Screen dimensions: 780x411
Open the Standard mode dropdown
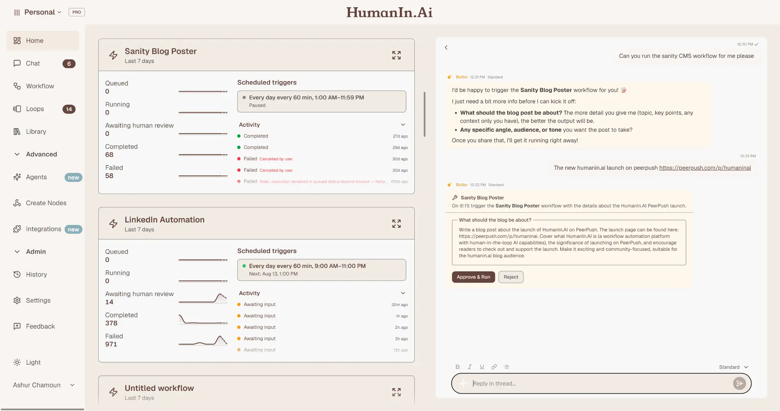click(x=734, y=367)
